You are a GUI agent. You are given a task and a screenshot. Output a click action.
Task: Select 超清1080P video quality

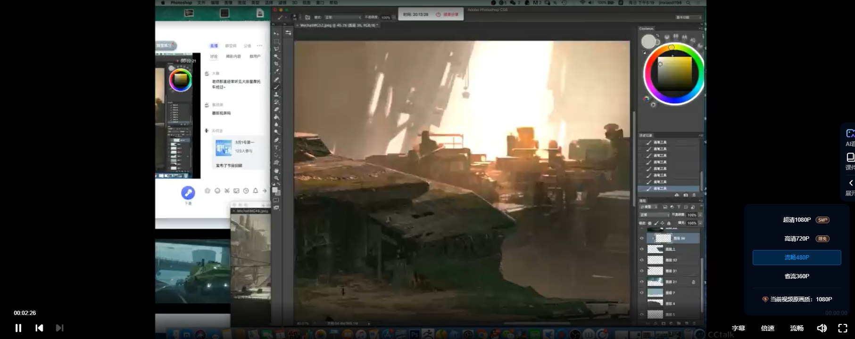click(797, 220)
